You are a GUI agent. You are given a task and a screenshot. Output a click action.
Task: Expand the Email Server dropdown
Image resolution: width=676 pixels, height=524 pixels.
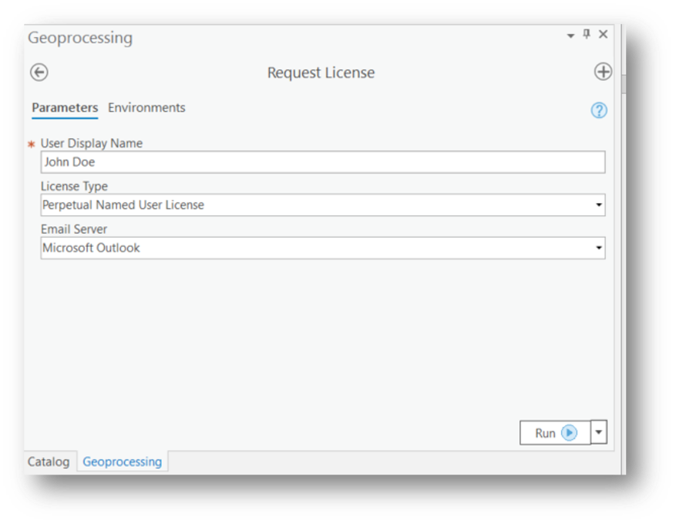599,248
